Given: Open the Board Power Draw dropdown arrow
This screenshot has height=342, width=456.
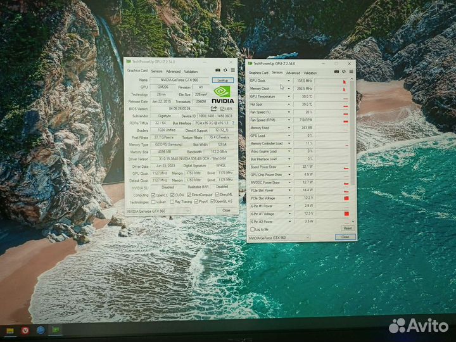Looking at the screenshot, I should click(x=289, y=167).
